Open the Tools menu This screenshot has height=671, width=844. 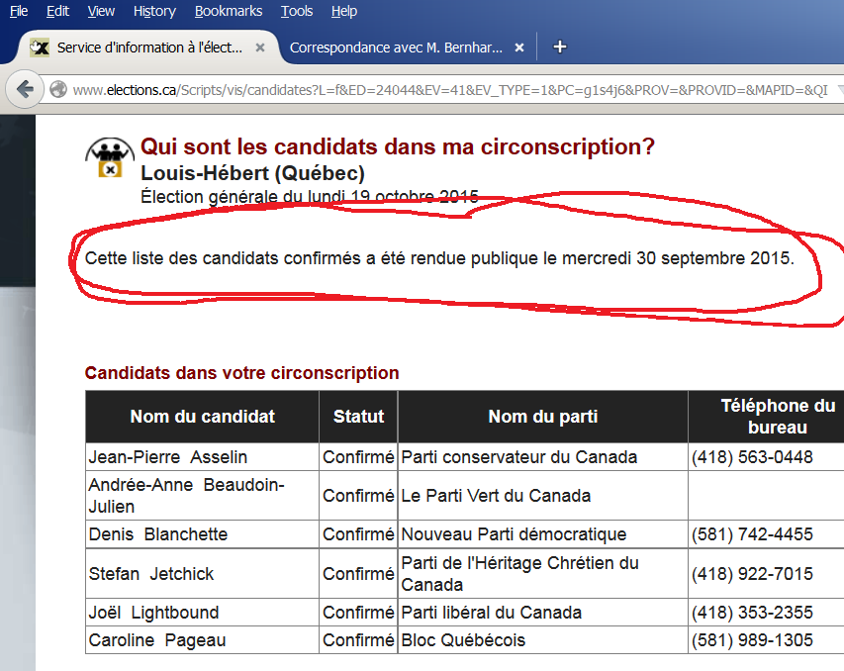click(297, 11)
